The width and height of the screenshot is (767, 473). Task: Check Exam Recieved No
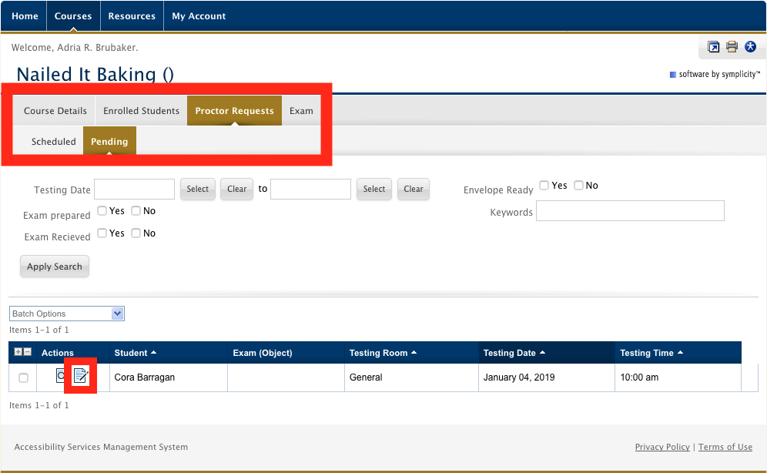click(136, 233)
